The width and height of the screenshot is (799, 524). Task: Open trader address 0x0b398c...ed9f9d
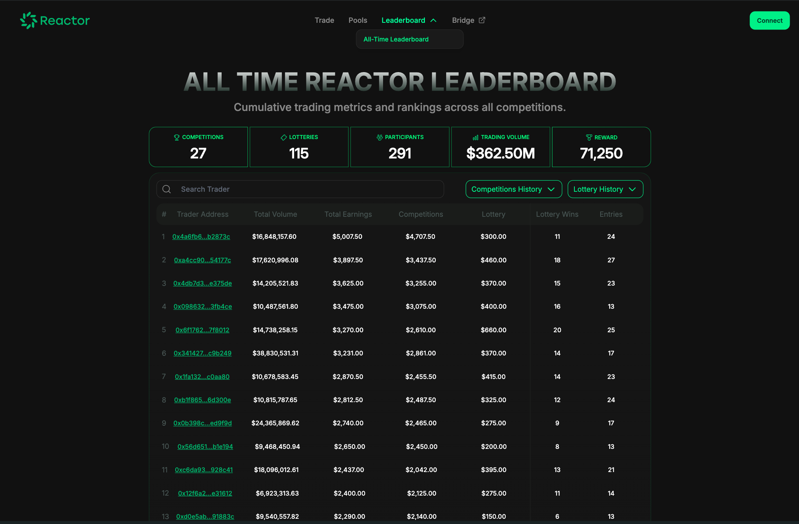click(203, 423)
